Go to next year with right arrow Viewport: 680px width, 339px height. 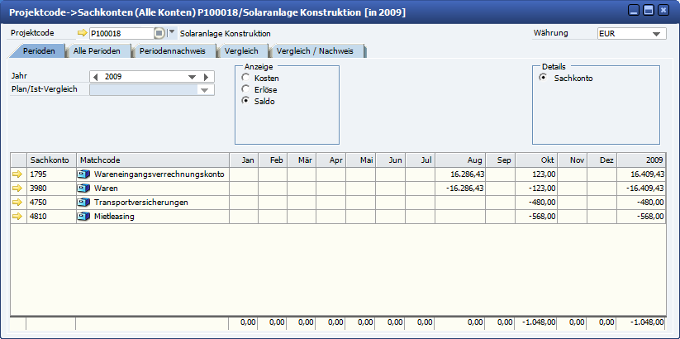click(206, 77)
